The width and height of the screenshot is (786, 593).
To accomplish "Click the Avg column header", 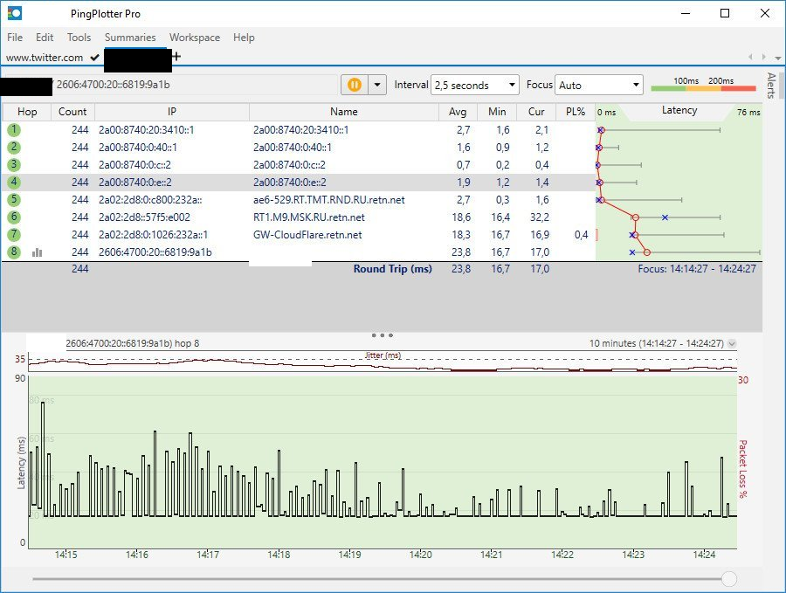I will 457,112.
